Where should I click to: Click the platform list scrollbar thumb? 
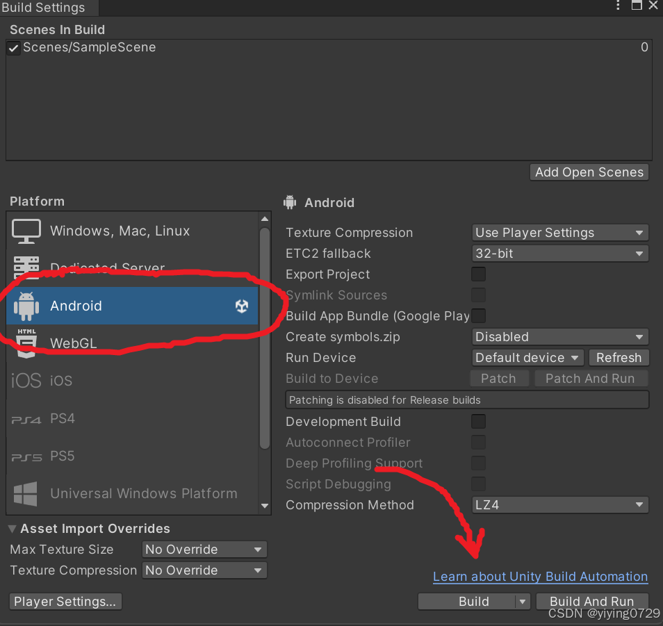point(265,338)
